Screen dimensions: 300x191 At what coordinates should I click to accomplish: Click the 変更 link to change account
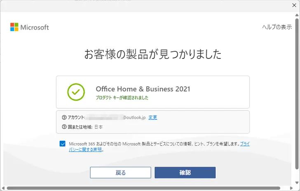coord(152,117)
